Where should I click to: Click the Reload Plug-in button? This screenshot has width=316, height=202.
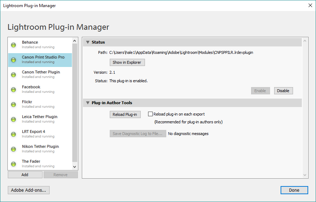[125, 114]
